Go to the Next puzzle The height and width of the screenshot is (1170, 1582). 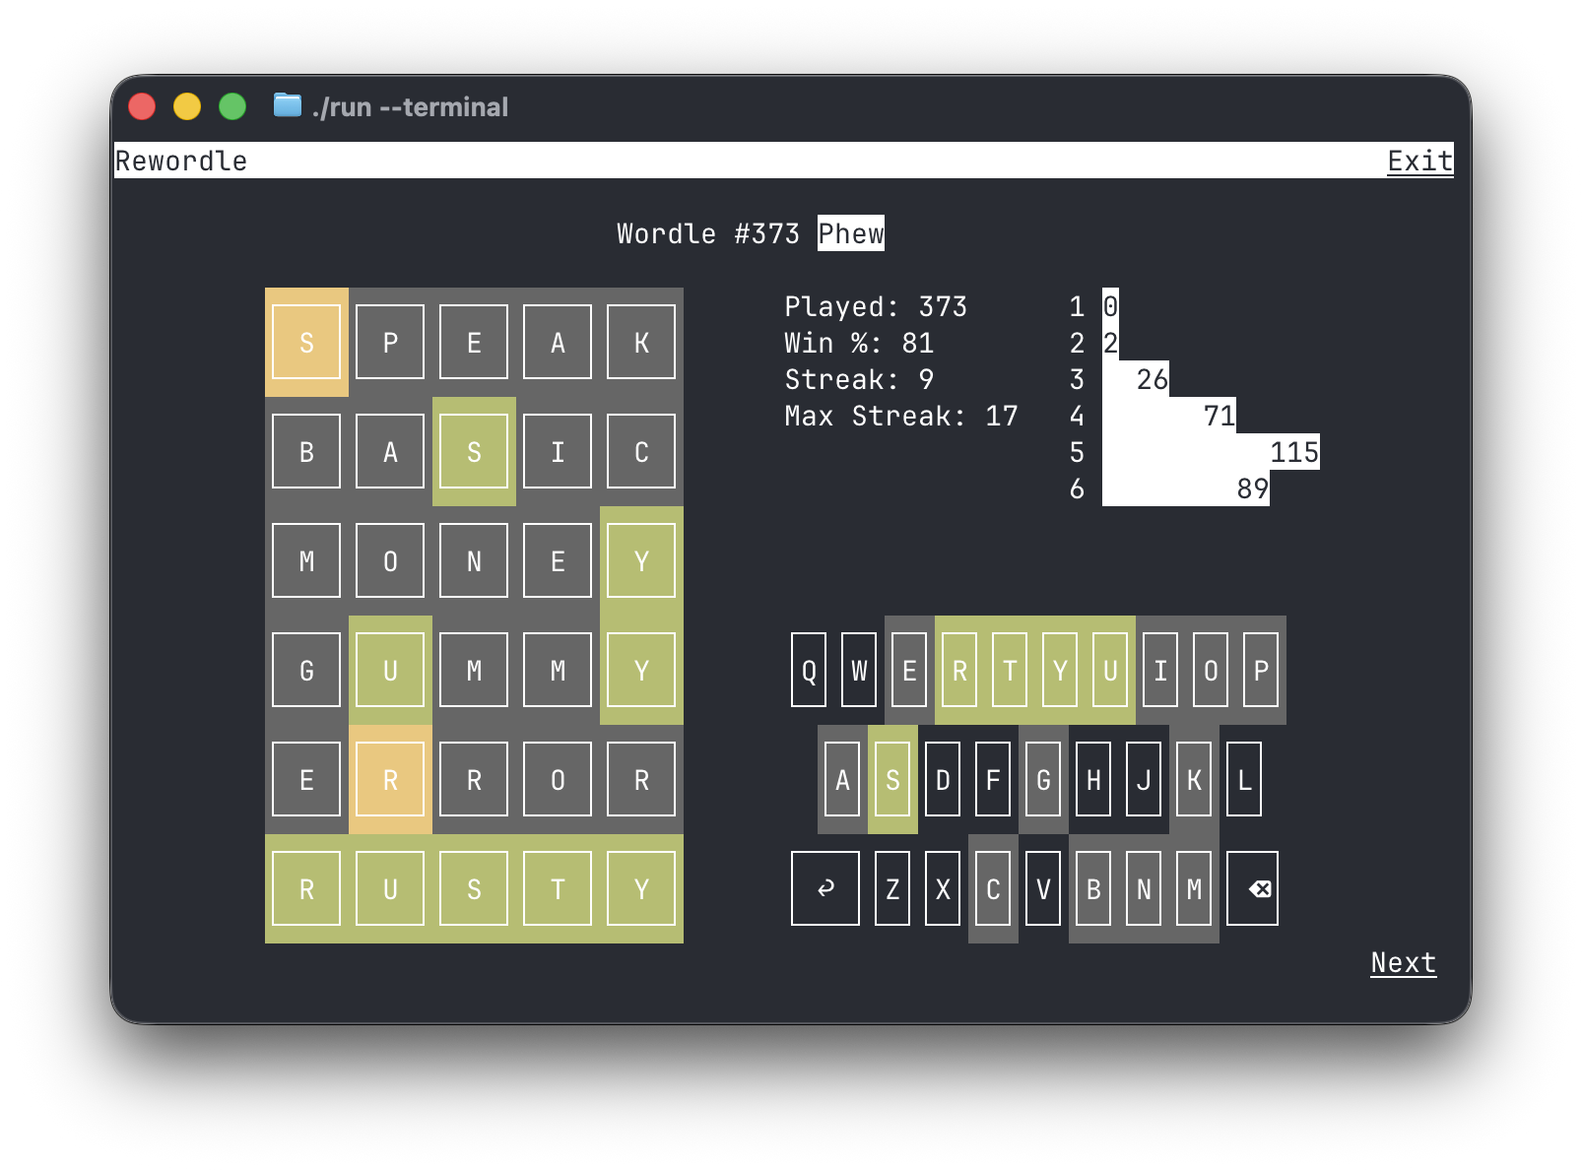point(1403,962)
